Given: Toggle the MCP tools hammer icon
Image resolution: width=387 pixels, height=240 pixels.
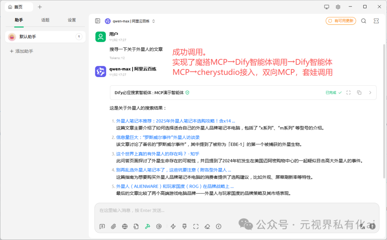Looking at the screenshot, I should tap(147, 226).
